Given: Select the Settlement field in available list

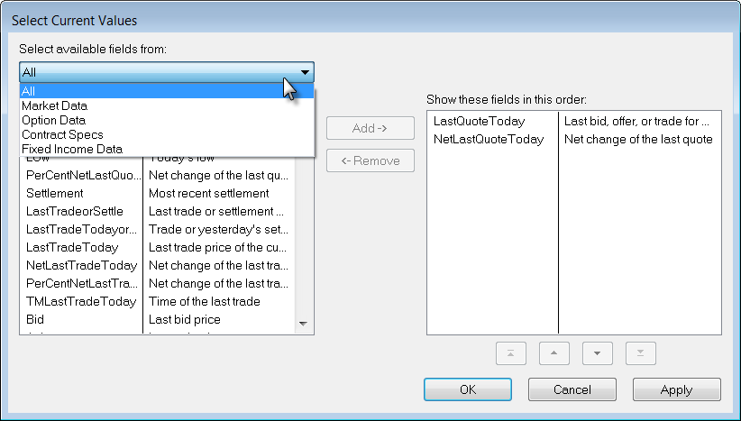Looking at the screenshot, I should pyautogui.click(x=54, y=193).
